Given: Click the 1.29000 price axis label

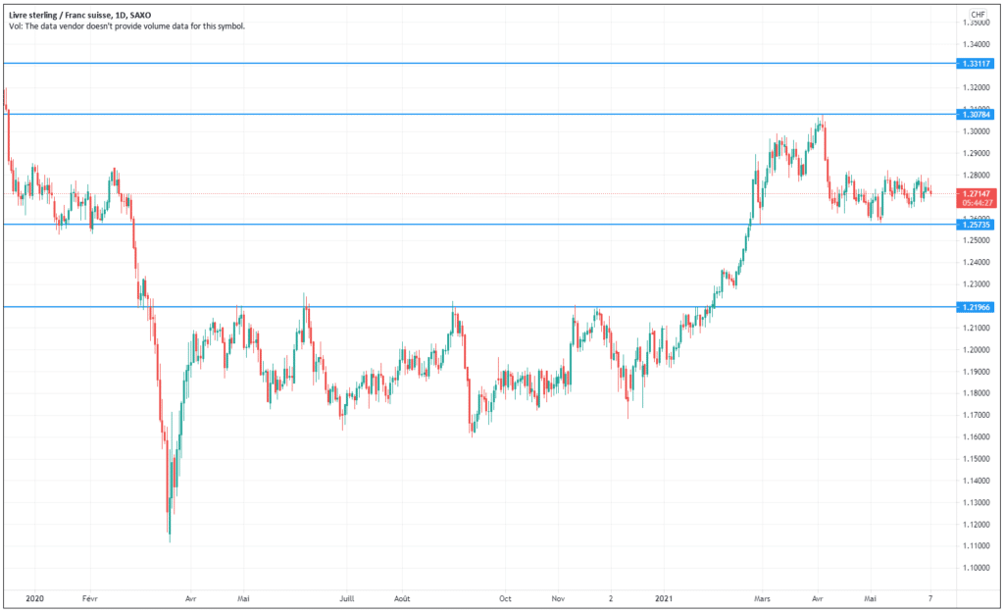Looking at the screenshot, I should pyautogui.click(x=977, y=153).
